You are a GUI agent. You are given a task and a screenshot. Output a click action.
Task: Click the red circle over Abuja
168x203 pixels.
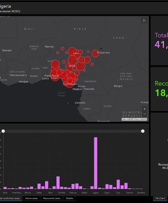70,67
